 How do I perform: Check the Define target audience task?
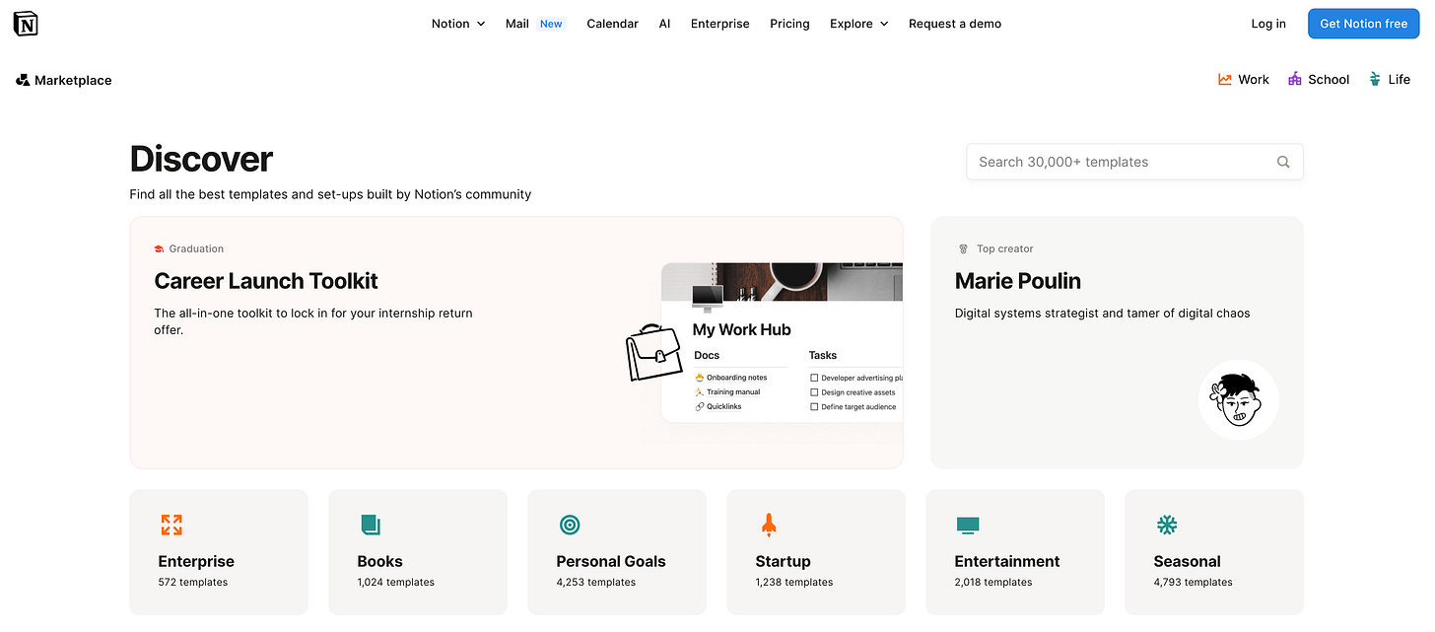click(x=814, y=406)
